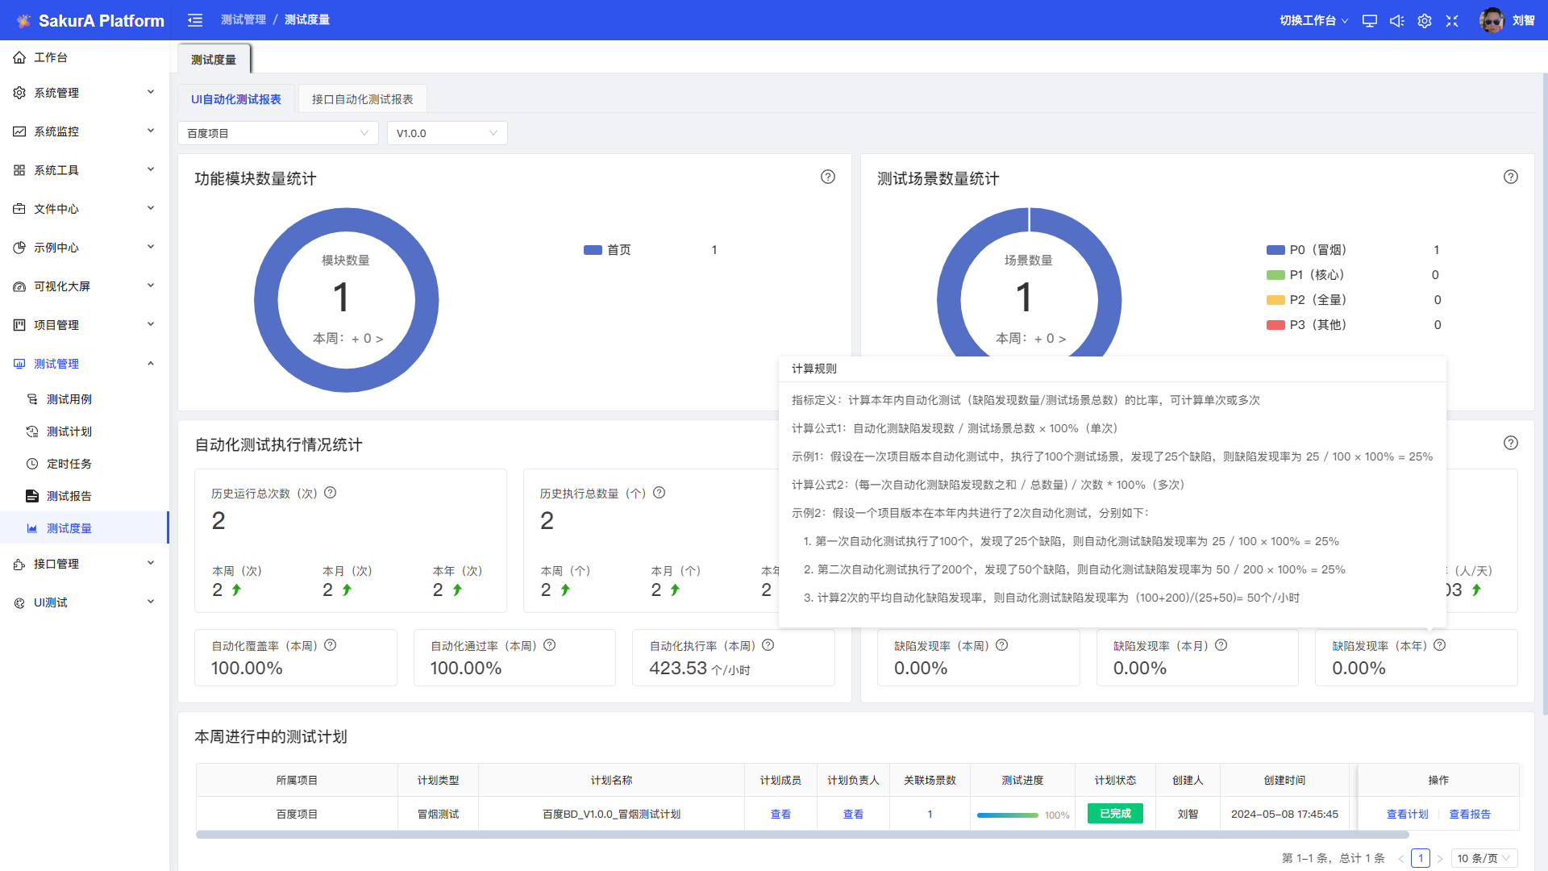Image resolution: width=1548 pixels, height=871 pixels.
Task: Expand the 系统监控 menu
Action: click(84, 131)
